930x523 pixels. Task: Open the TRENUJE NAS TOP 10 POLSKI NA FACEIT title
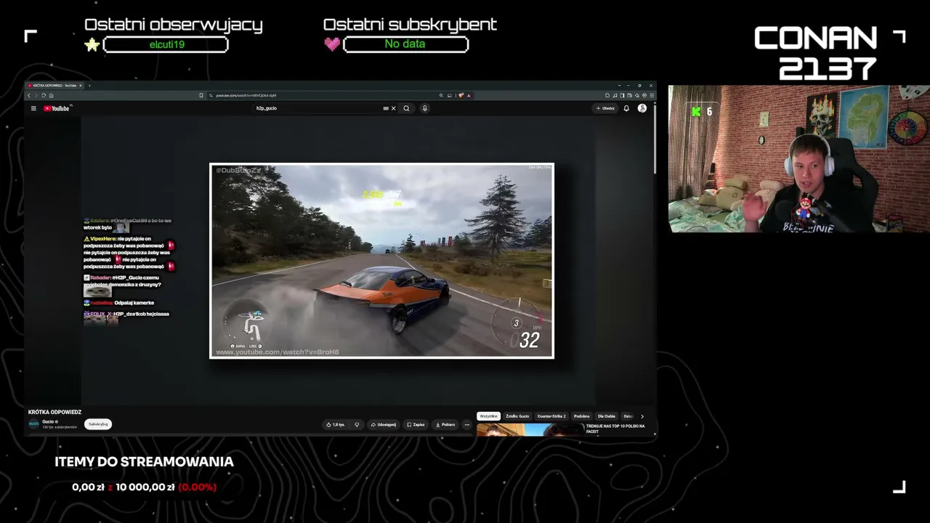point(615,429)
